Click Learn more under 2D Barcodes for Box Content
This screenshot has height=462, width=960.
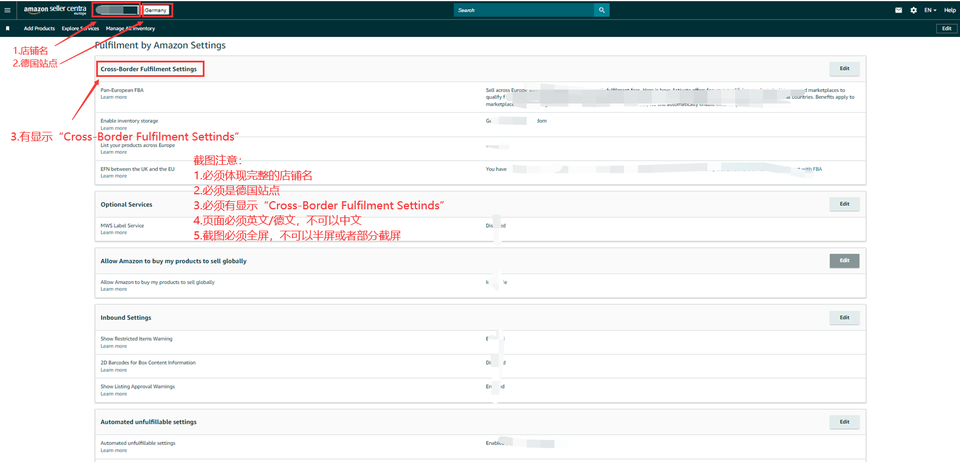(114, 370)
